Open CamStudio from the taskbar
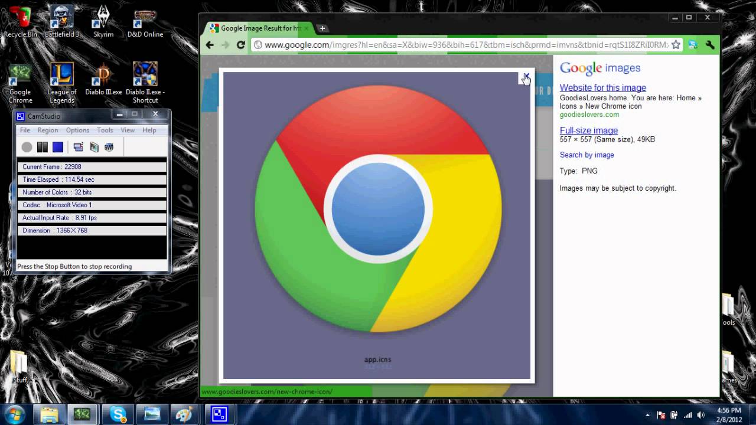 pyautogui.click(x=219, y=414)
